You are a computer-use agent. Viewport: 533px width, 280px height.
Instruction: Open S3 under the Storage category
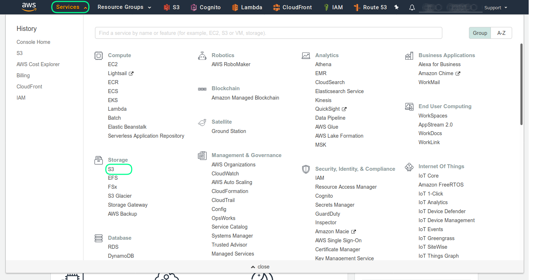coord(110,169)
